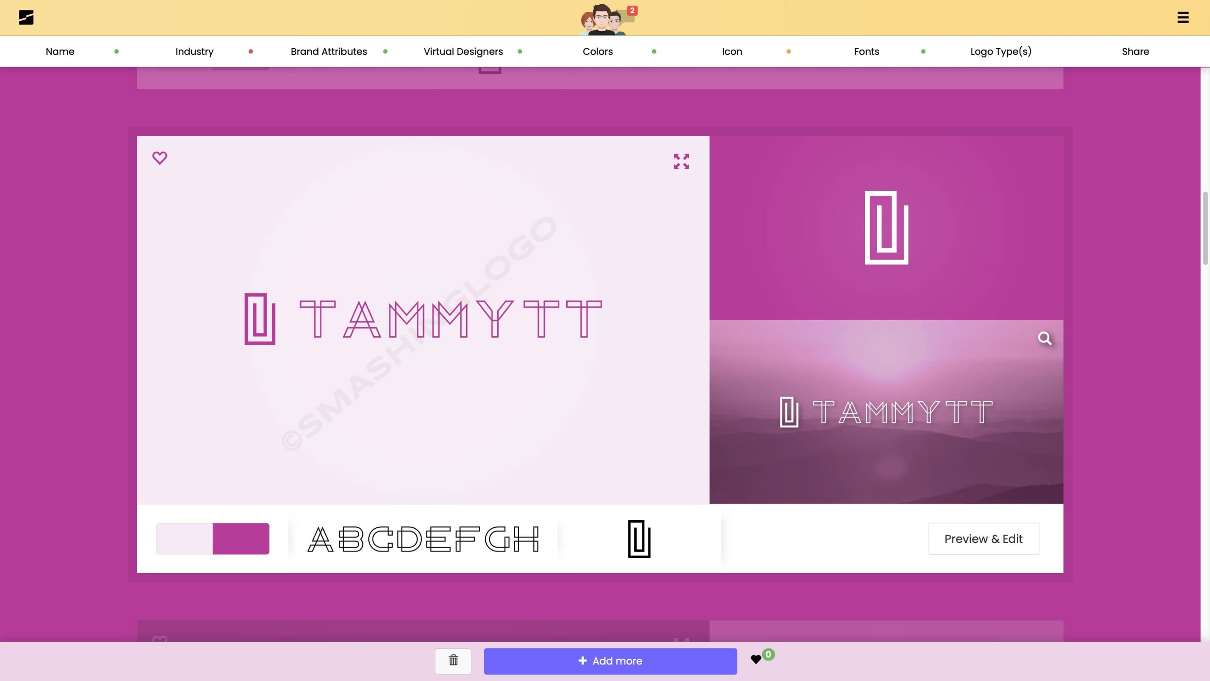This screenshot has height=681, width=1210.
Task: Open the Brand Attributes step
Action: [x=328, y=52]
